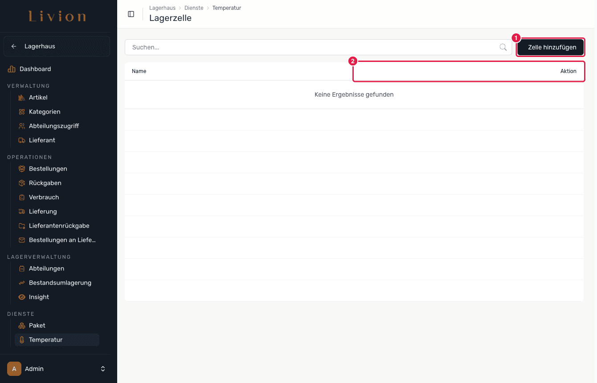Click the Paket boxes icon

(22, 326)
